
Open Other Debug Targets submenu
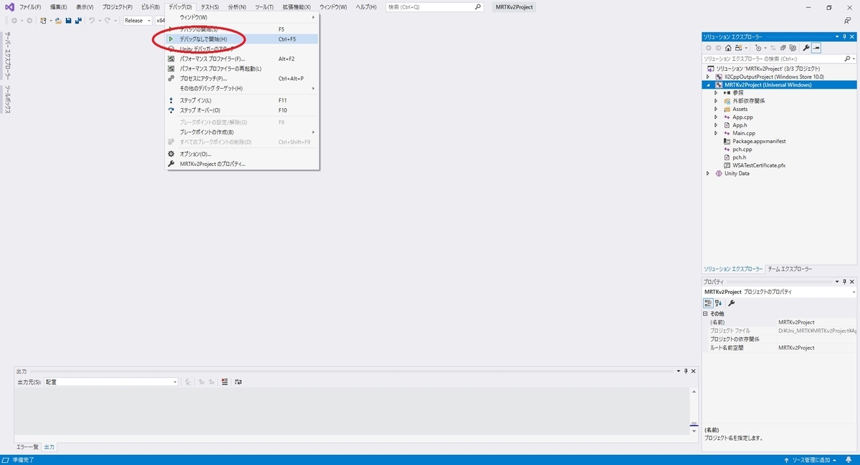243,88
